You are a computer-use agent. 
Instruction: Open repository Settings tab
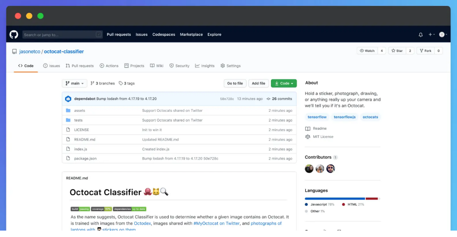(x=231, y=66)
